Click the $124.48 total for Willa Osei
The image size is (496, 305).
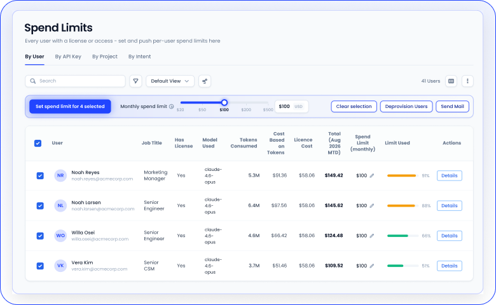click(x=334, y=236)
